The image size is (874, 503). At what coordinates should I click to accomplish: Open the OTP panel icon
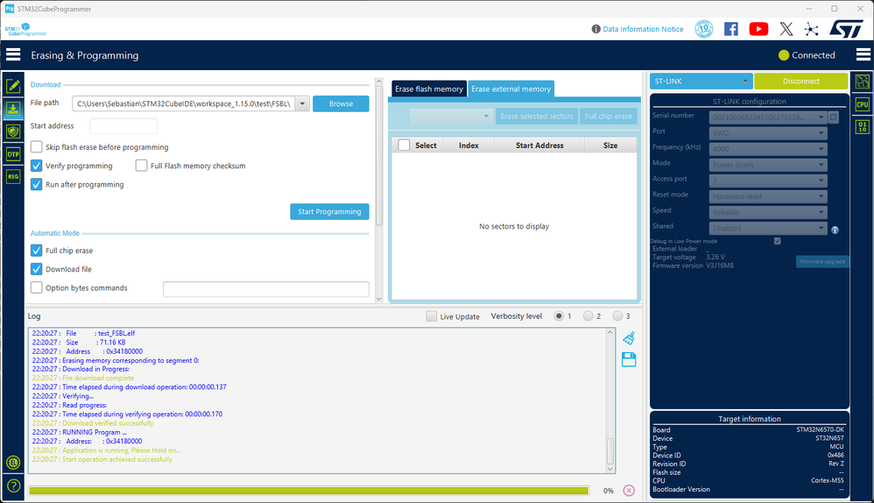click(13, 154)
